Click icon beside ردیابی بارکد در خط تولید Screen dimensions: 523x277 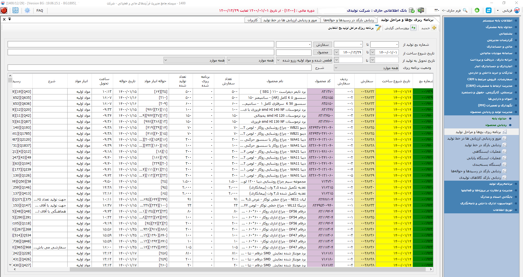pyautogui.click(x=504, y=145)
